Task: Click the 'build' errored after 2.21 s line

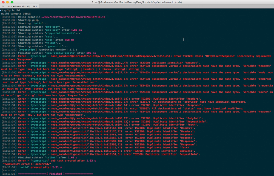Action: click(x=32, y=167)
